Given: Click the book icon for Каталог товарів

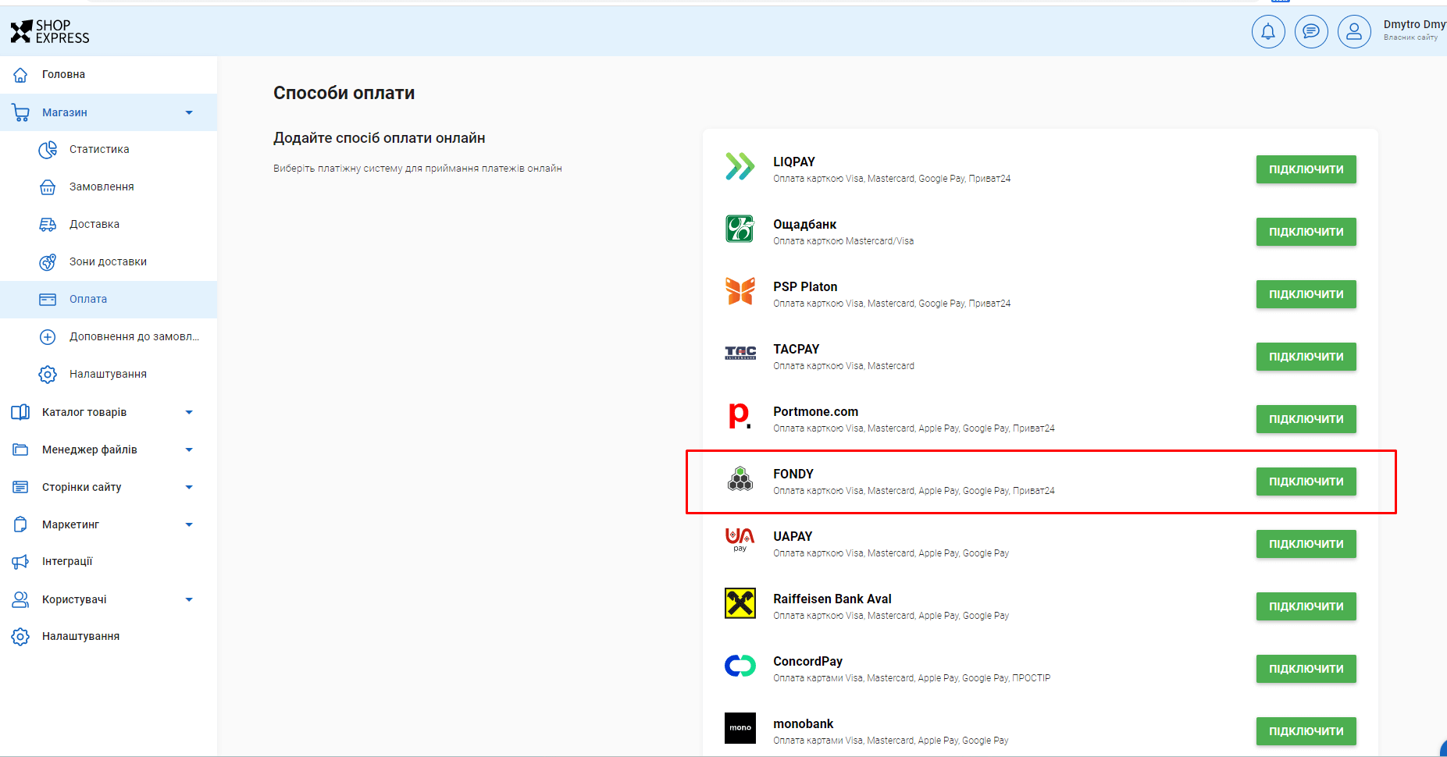Looking at the screenshot, I should (21, 412).
